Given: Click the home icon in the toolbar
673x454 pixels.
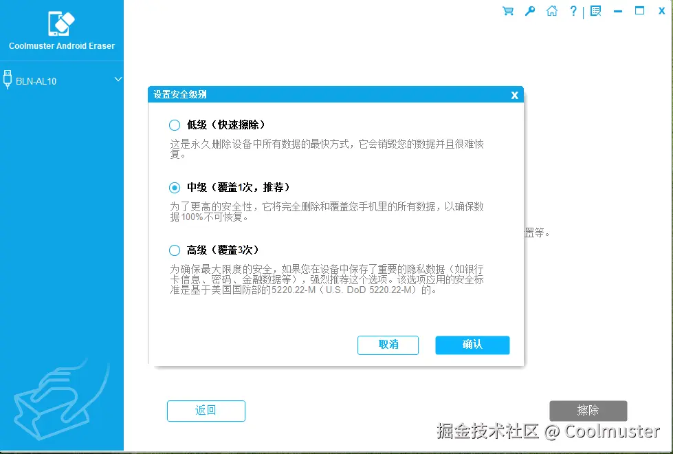Looking at the screenshot, I should coord(551,11).
